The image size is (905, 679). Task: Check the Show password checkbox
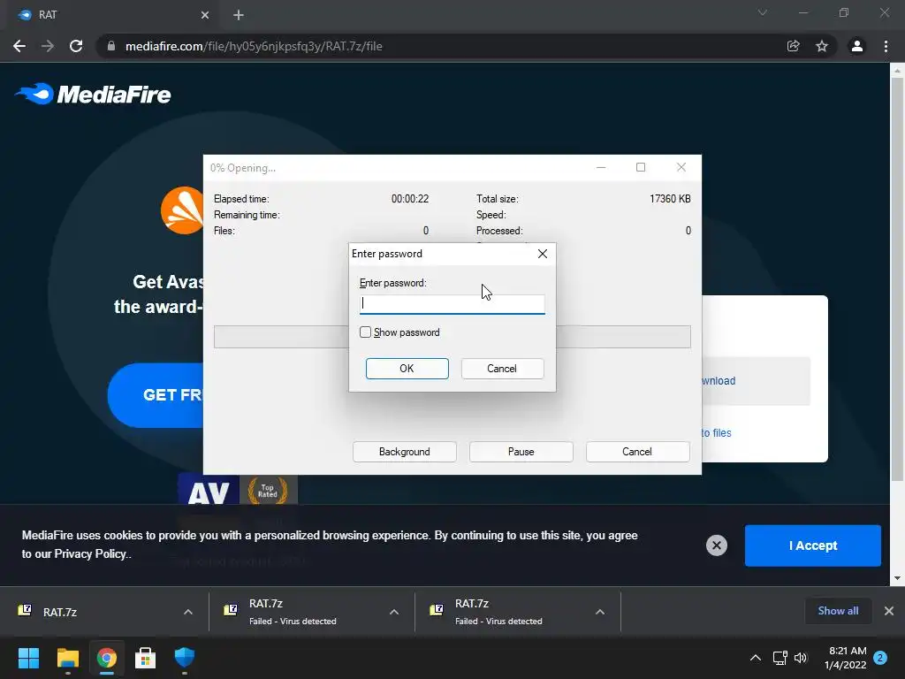click(x=365, y=332)
